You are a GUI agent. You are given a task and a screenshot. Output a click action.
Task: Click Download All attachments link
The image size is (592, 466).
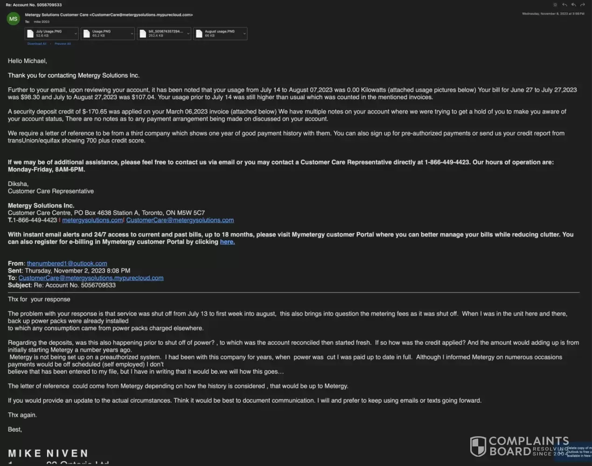(37, 44)
